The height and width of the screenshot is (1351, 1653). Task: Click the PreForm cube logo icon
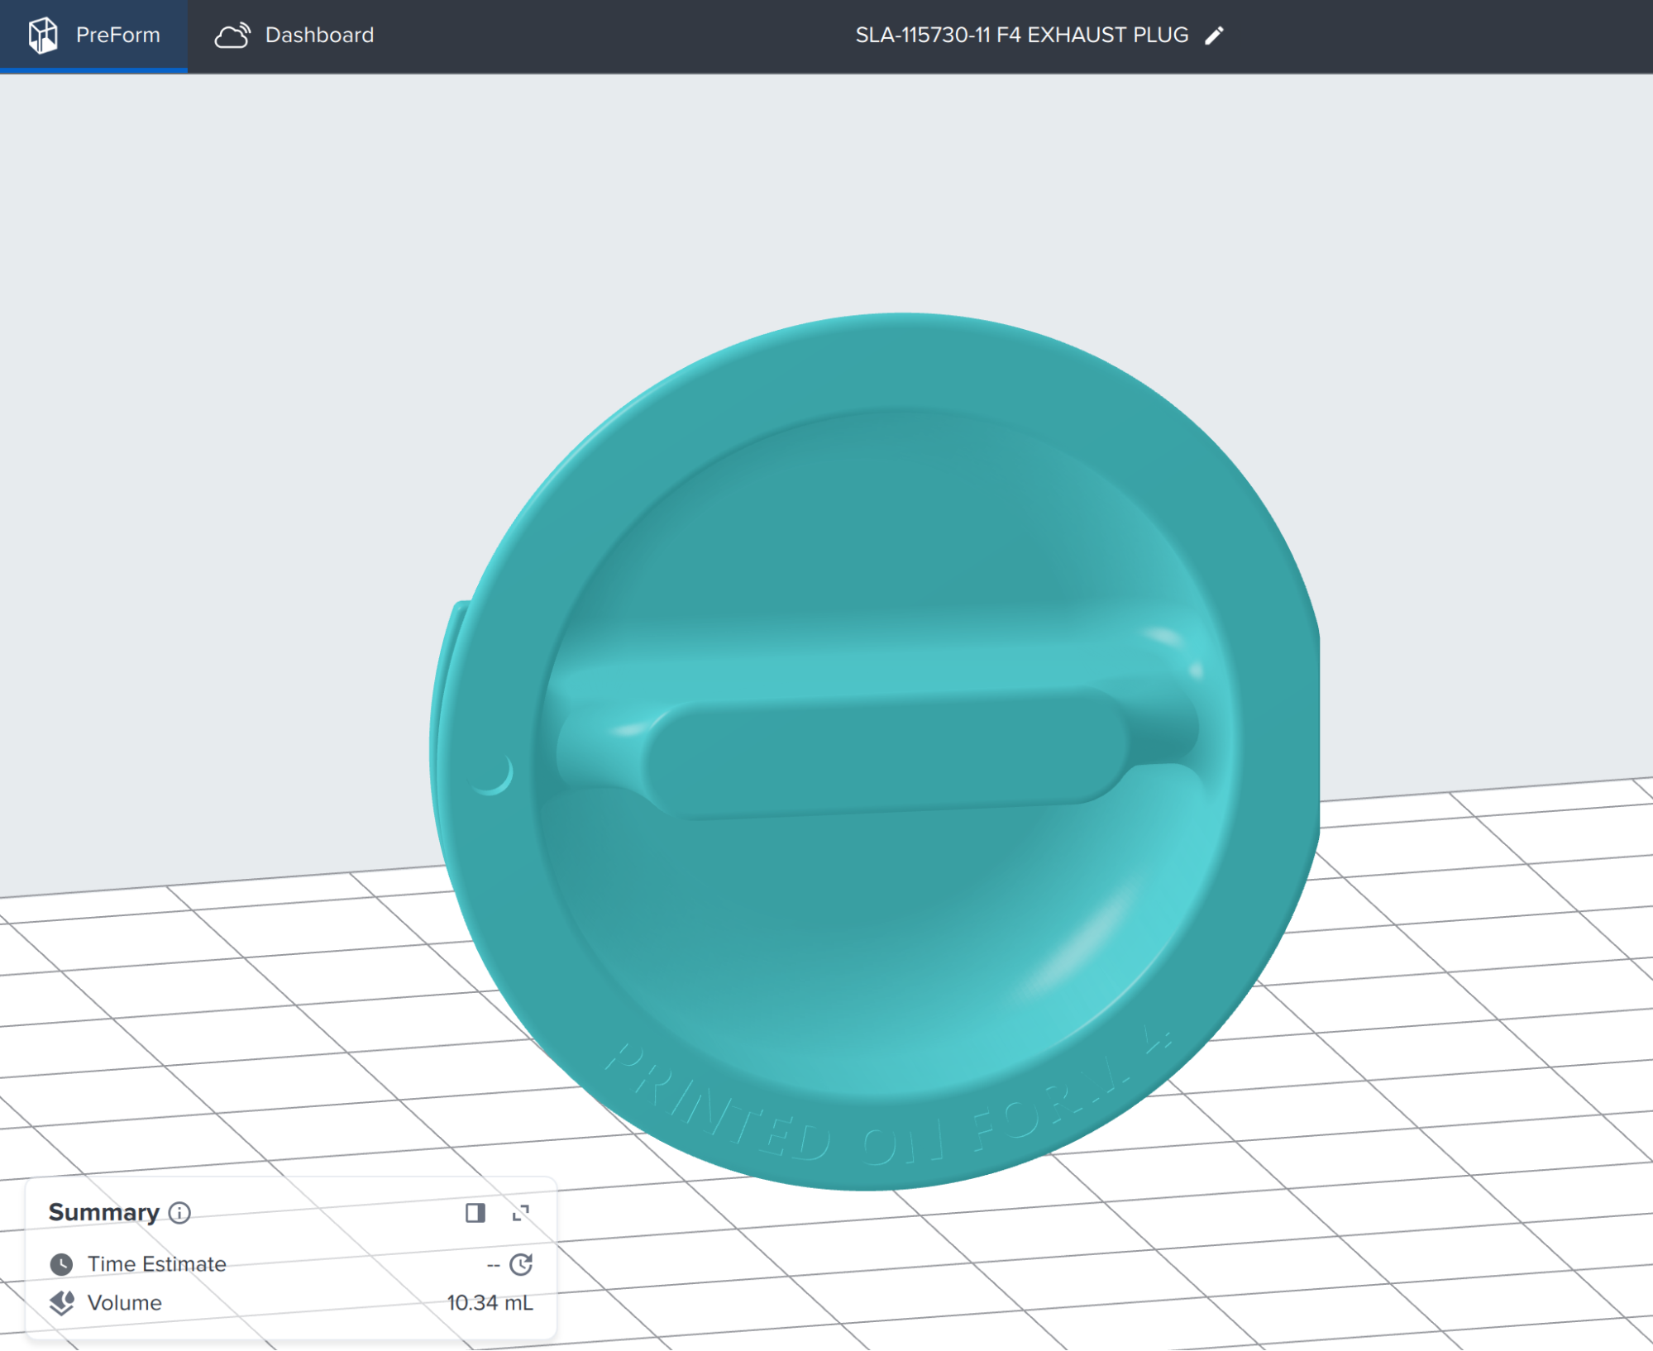[42, 35]
